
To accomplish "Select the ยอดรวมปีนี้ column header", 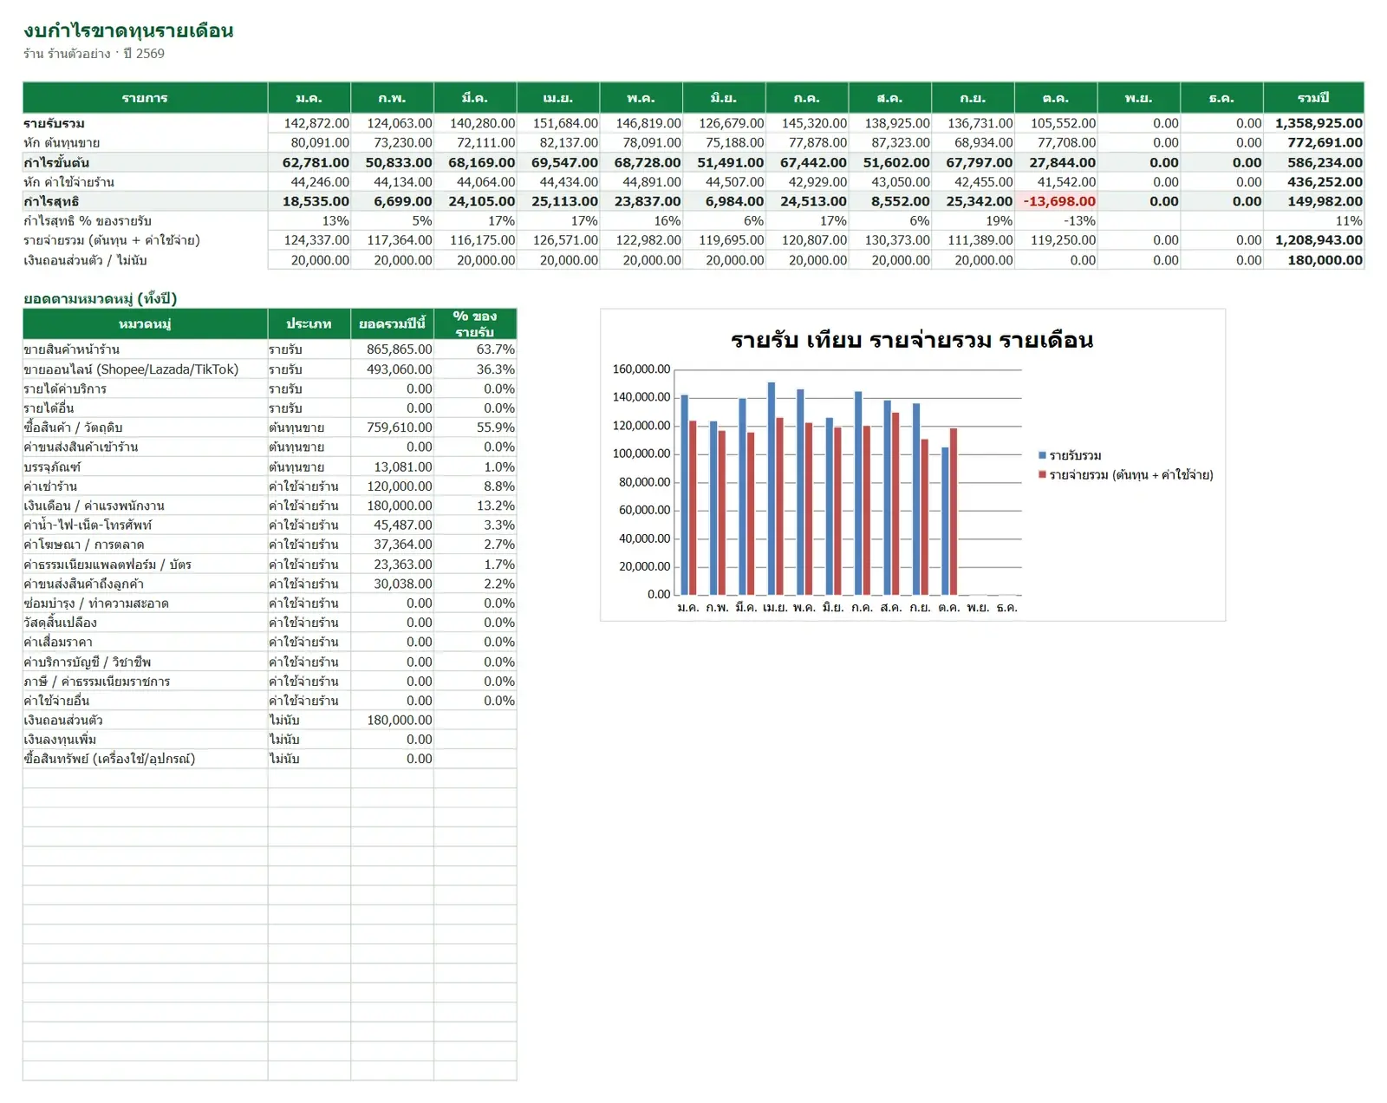I will (392, 323).
